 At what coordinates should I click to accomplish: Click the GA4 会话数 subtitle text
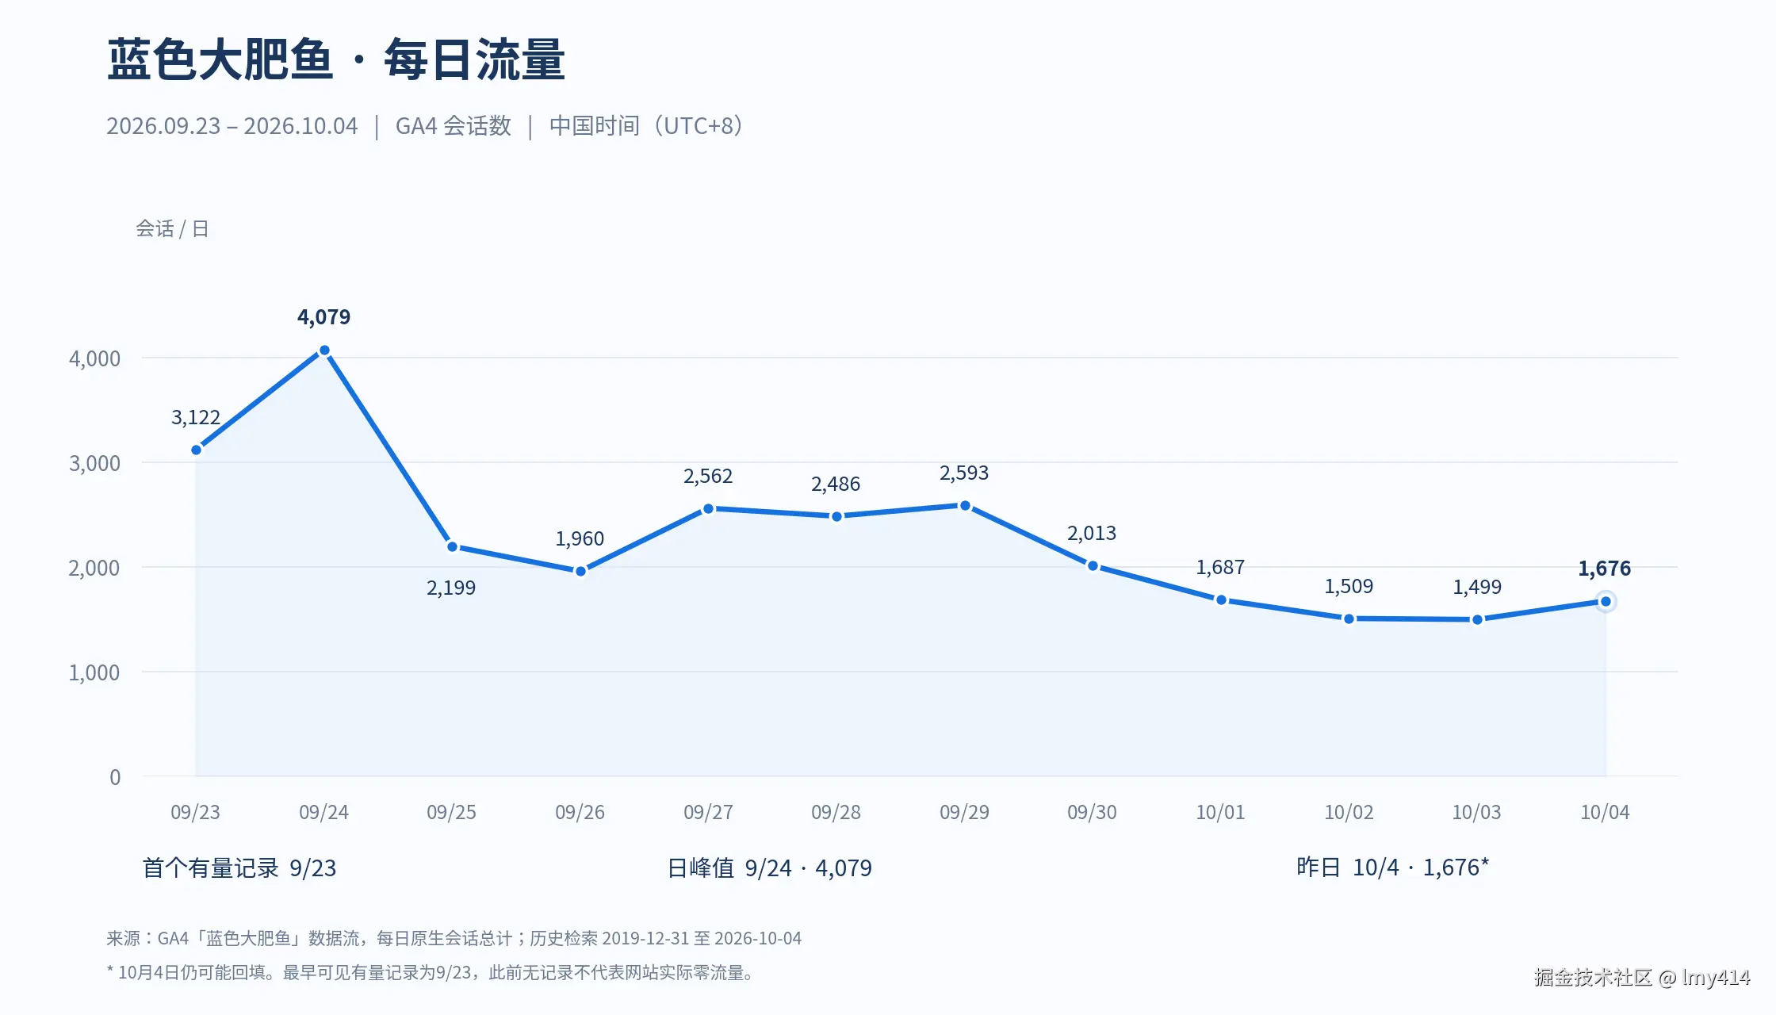click(x=454, y=126)
